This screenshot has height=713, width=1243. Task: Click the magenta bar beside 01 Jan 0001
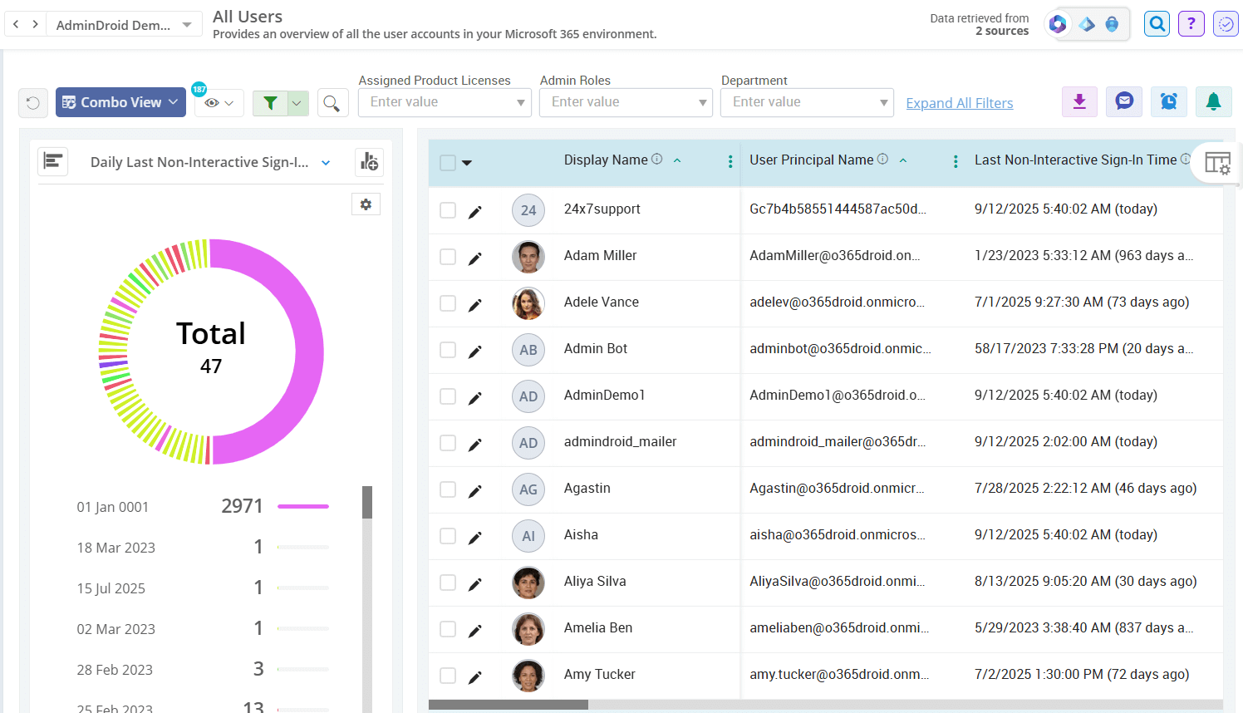pyautogui.click(x=302, y=505)
